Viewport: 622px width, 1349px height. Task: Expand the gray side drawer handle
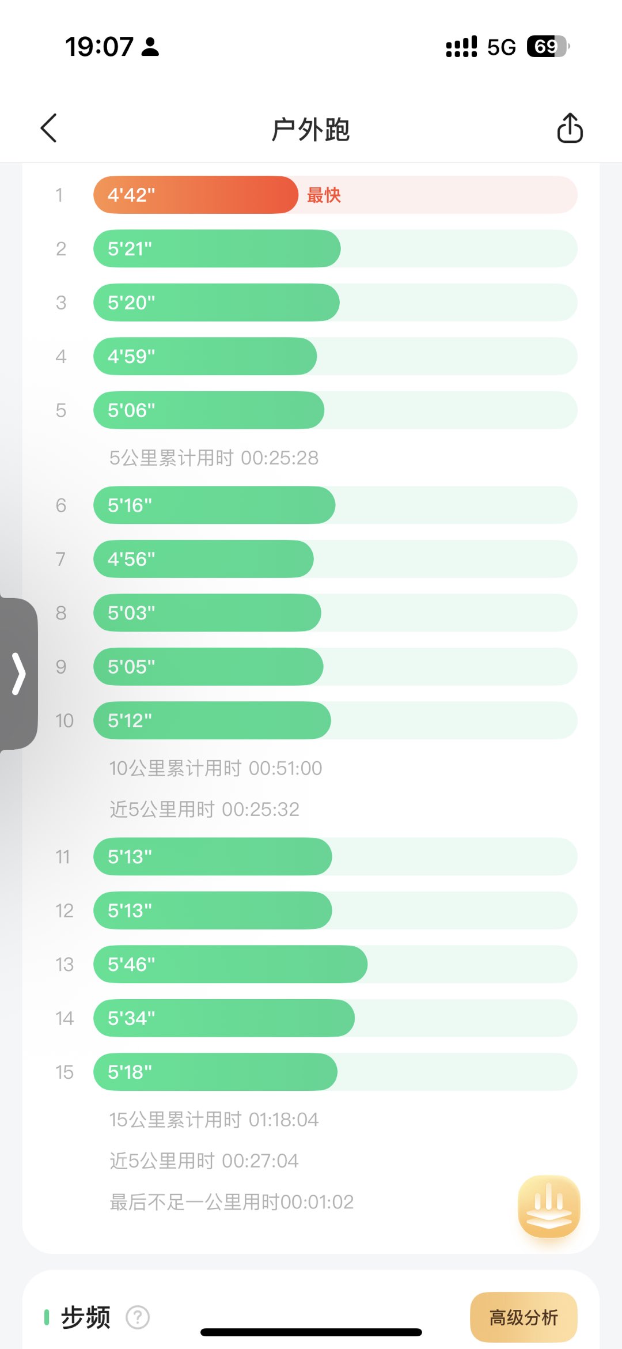click(19, 673)
